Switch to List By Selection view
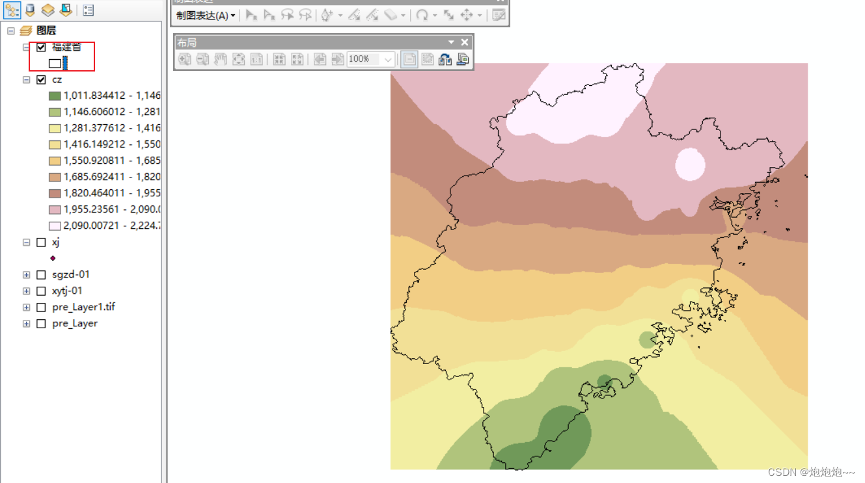Image resolution: width=865 pixels, height=483 pixels. point(65,10)
